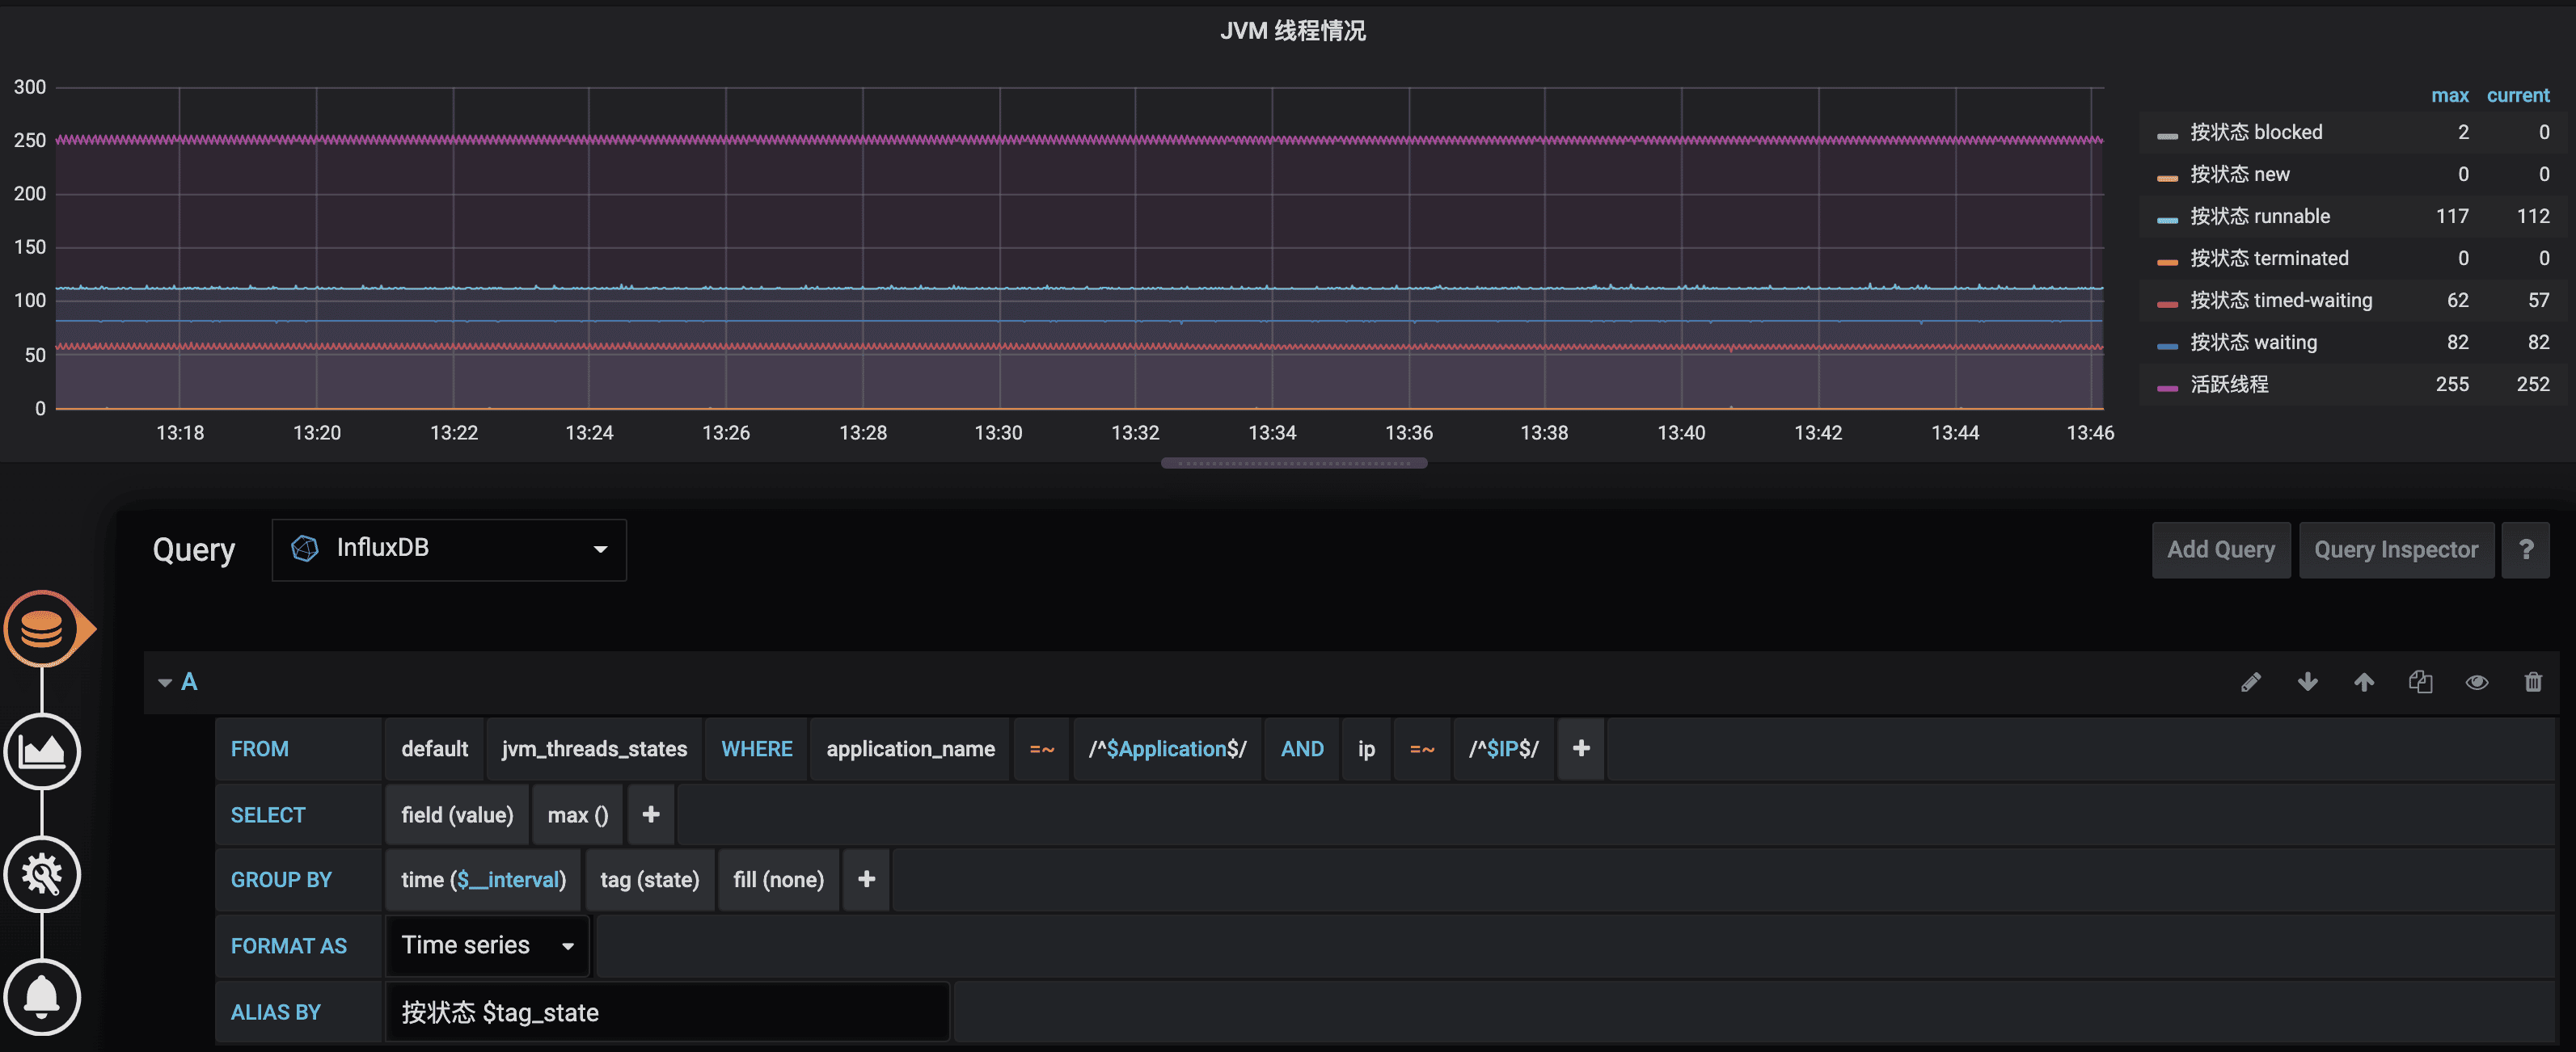
Task: Open the Alert tab bell icon
Action: [42, 997]
